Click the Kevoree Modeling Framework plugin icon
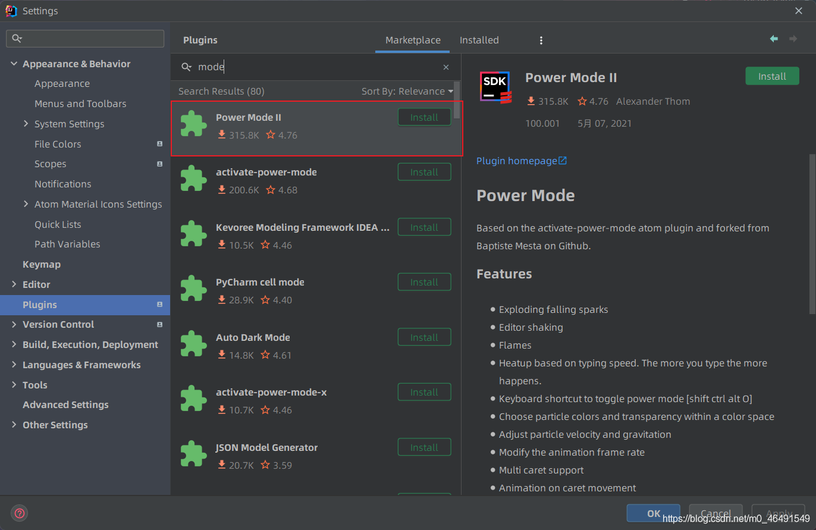 pos(193,233)
